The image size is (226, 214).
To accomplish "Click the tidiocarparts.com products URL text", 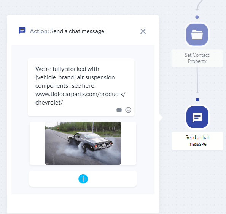I will pyautogui.click(x=80, y=94).
